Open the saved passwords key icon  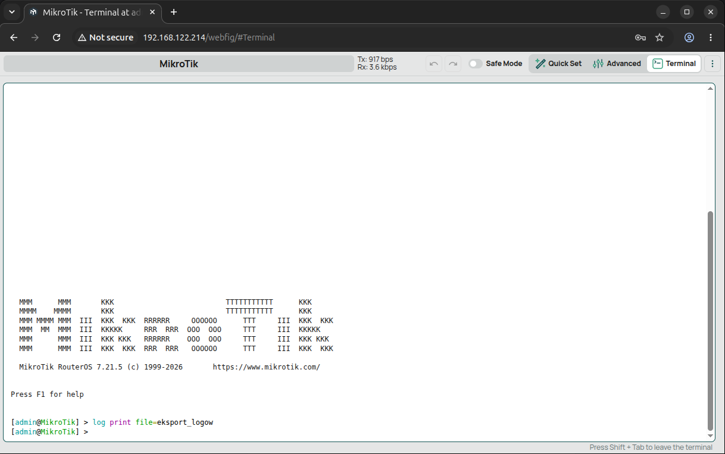click(640, 37)
